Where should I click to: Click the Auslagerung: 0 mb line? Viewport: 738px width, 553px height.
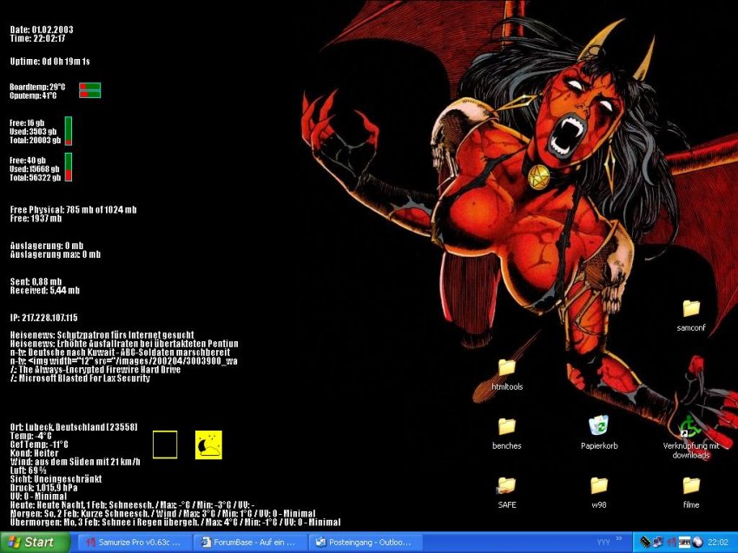[x=47, y=246]
